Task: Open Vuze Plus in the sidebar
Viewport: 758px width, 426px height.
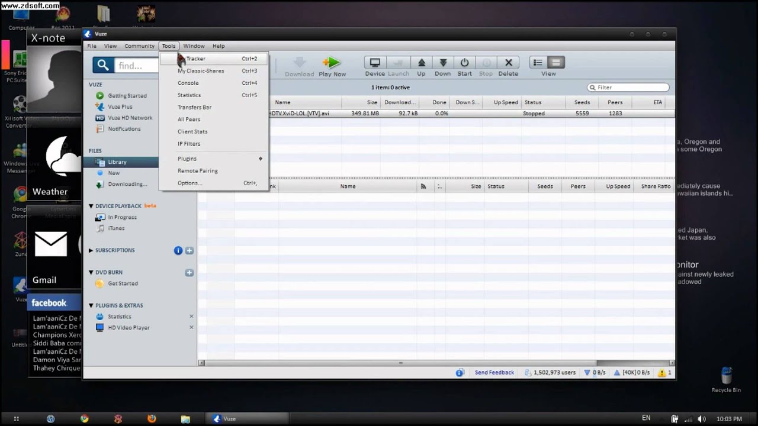Action: (x=120, y=106)
